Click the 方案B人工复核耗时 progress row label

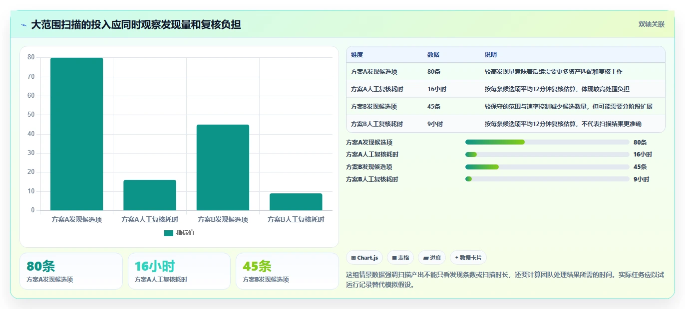tap(372, 179)
